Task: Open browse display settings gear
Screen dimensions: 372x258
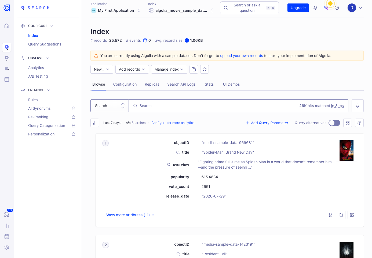Action: [x=359, y=123]
